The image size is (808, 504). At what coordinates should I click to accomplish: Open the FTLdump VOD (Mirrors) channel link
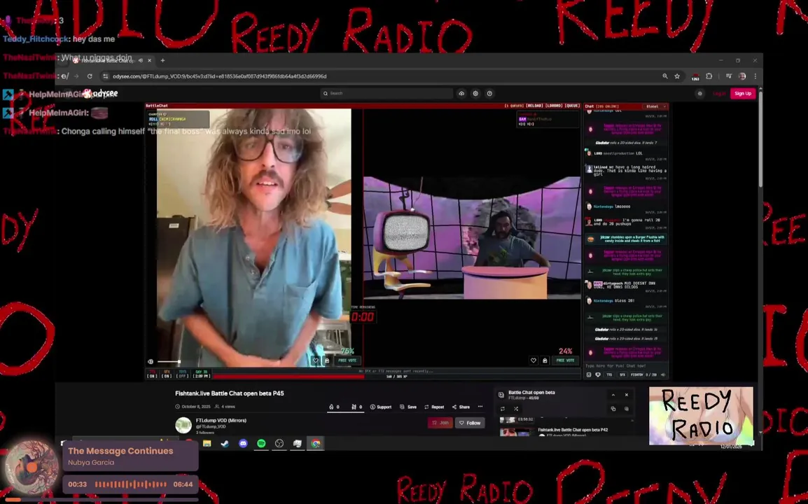pyautogui.click(x=221, y=421)
